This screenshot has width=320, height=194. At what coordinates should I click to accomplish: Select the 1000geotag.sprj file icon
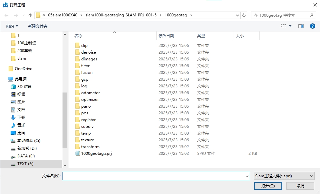point(77,154)
